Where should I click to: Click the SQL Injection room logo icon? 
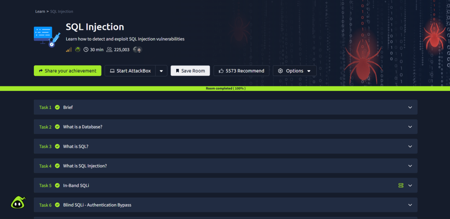[46, 36]
